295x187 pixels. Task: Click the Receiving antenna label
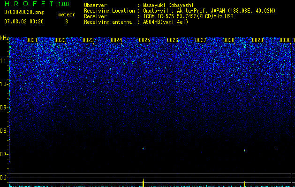coord(108,22)
